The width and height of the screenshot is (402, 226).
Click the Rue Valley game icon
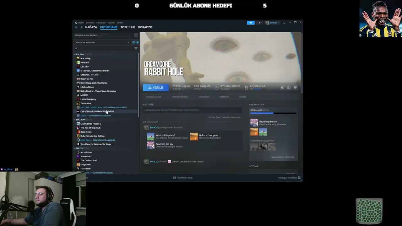pos(78,58)
